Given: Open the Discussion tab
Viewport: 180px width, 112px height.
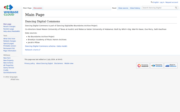Looking at the screenshot, I should pyautogui.click(x=38, y=8).
